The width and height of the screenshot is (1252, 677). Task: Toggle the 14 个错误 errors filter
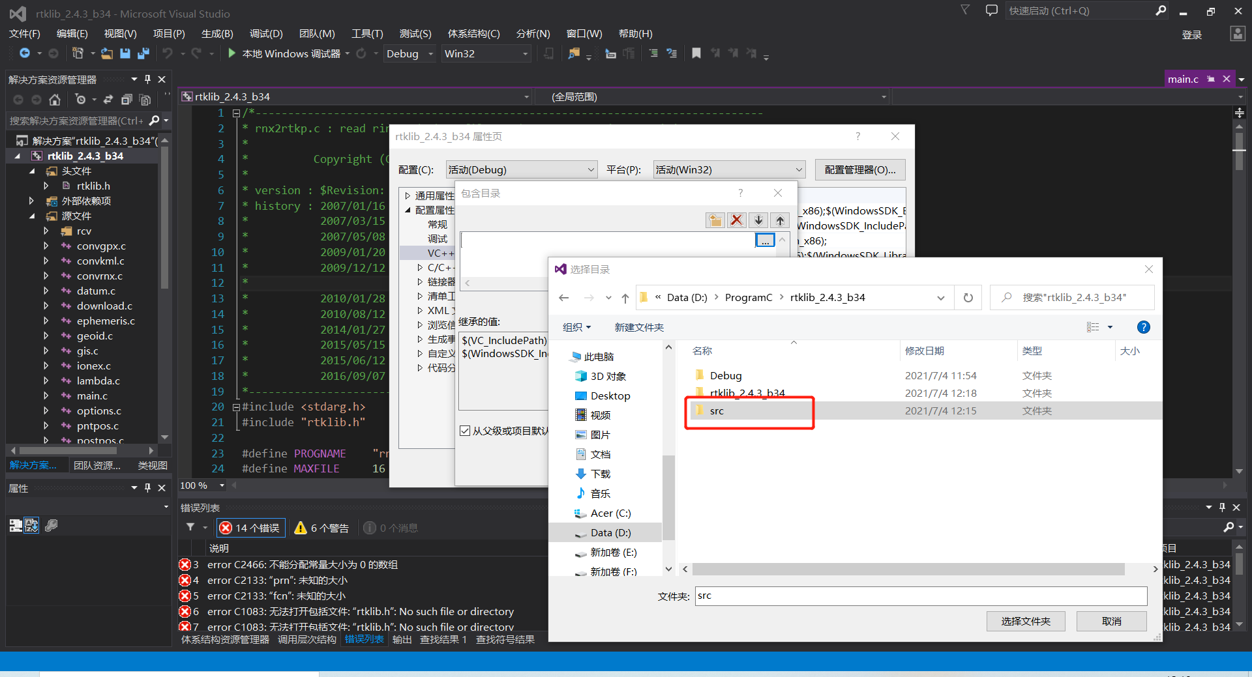(x=250, y=528)
